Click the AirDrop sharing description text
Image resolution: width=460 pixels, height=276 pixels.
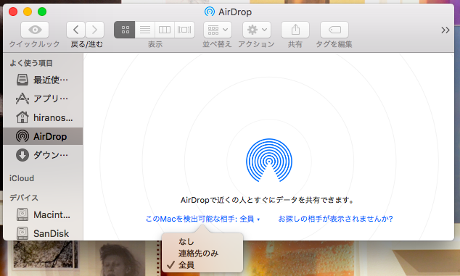(268, 200)
